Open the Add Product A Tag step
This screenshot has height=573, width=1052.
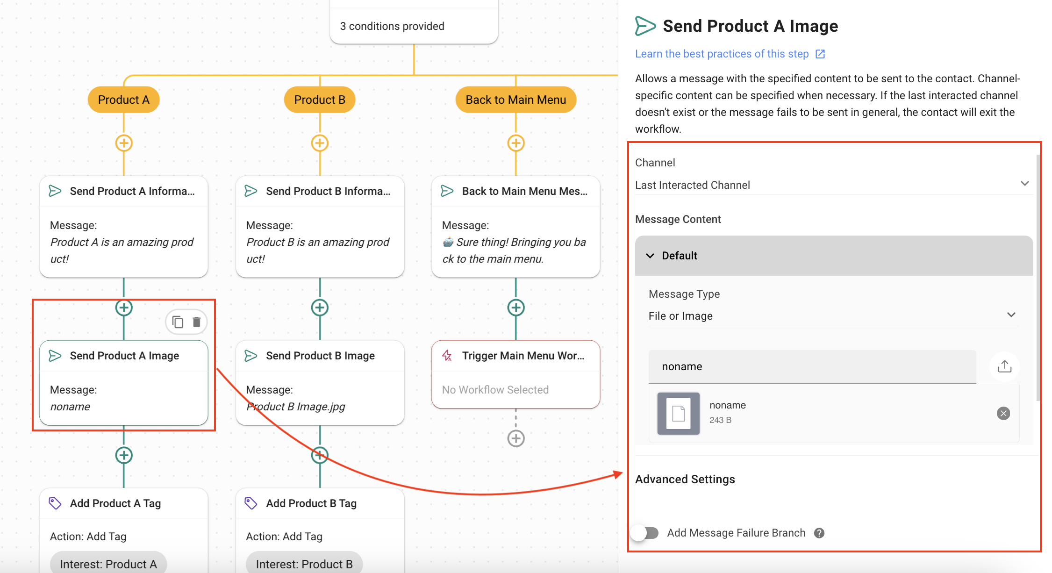click(115, 503)
